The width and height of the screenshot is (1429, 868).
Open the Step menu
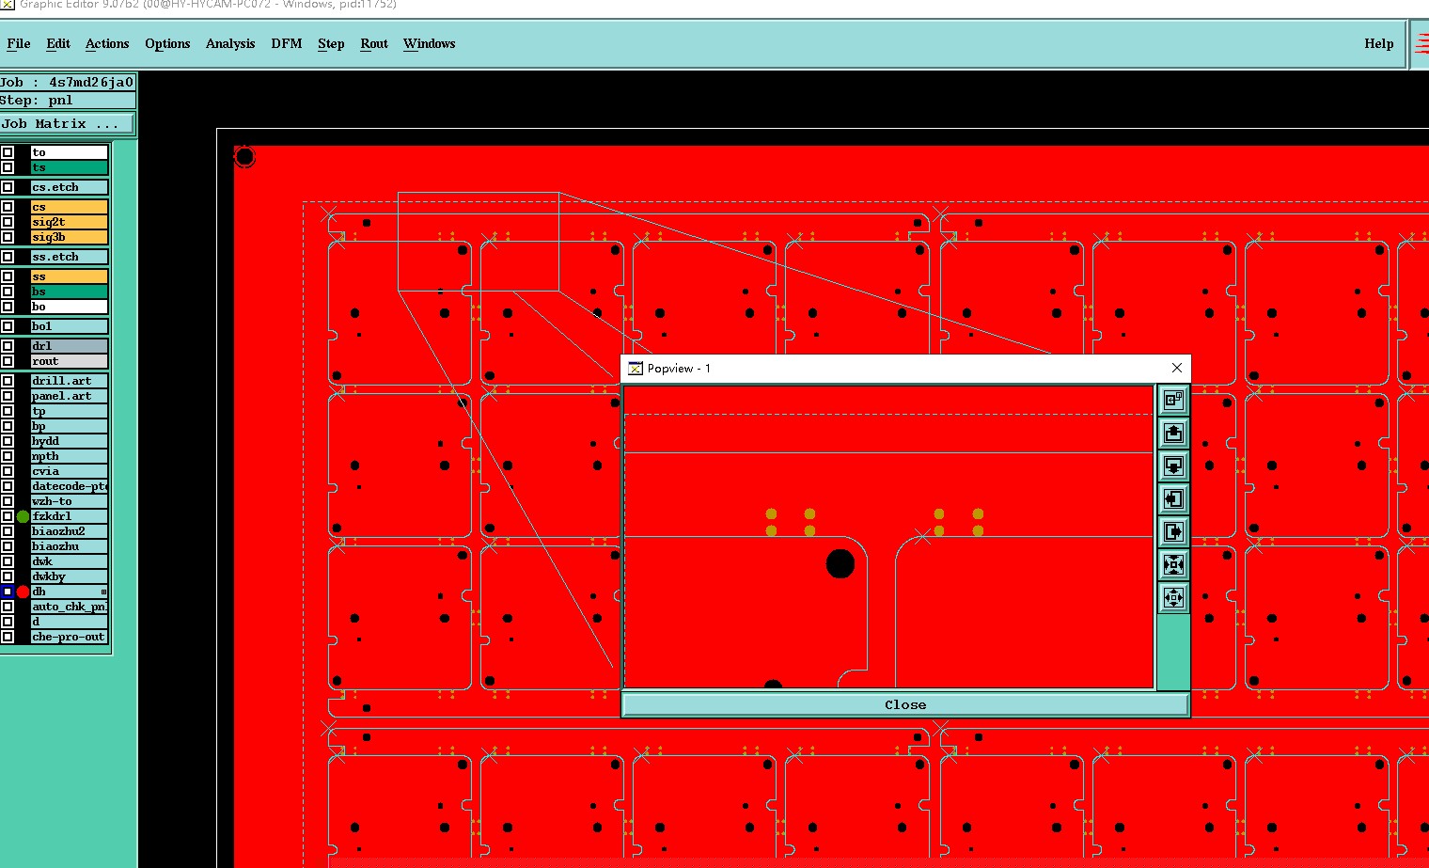(331, 43)
